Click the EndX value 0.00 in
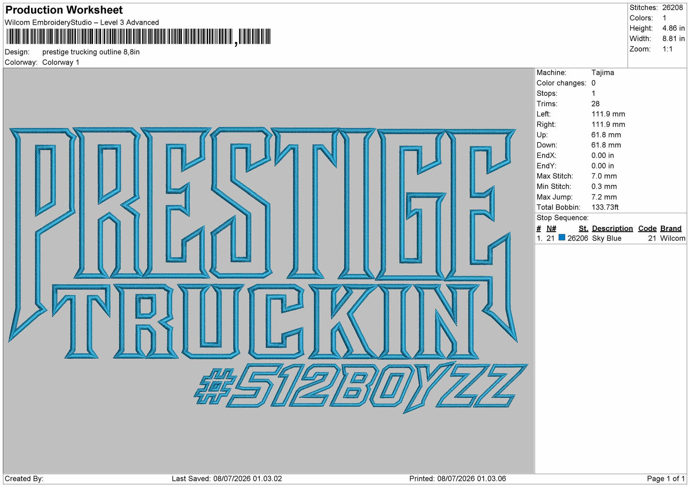Screen dimensions: 690x487 (x=603, y=155)
